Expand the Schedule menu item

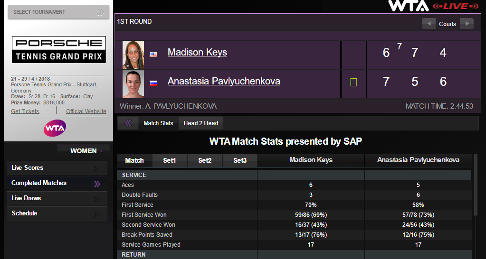[57, 213]
